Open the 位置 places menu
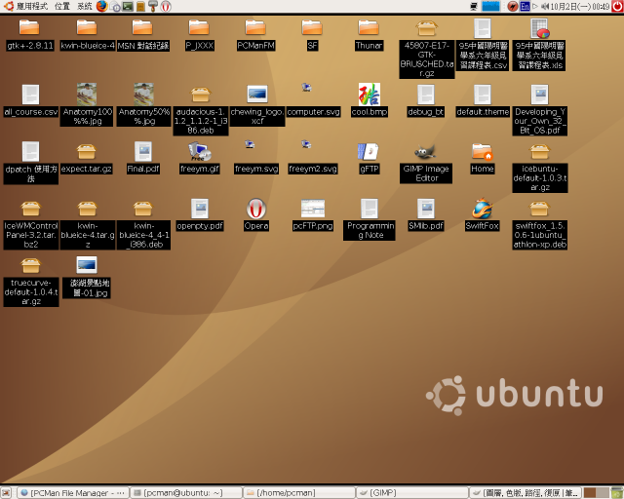Viewport: 624px width, 499px height. (x=62, y=7)
